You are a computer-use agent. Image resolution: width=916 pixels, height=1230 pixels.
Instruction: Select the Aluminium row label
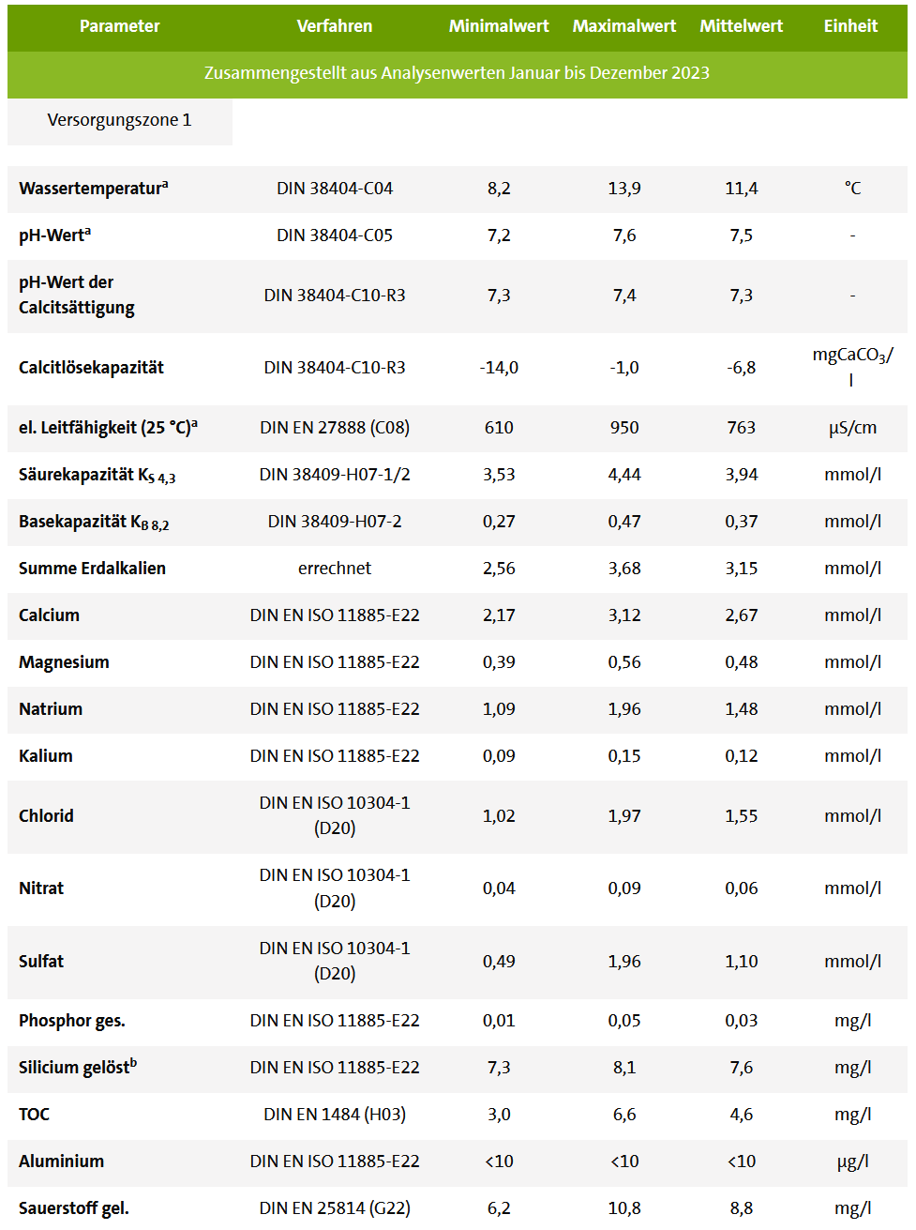pos(61,1162)
